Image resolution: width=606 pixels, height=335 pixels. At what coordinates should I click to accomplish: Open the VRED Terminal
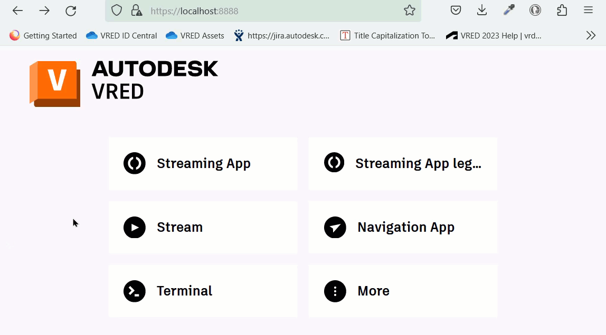pos(203,291)
